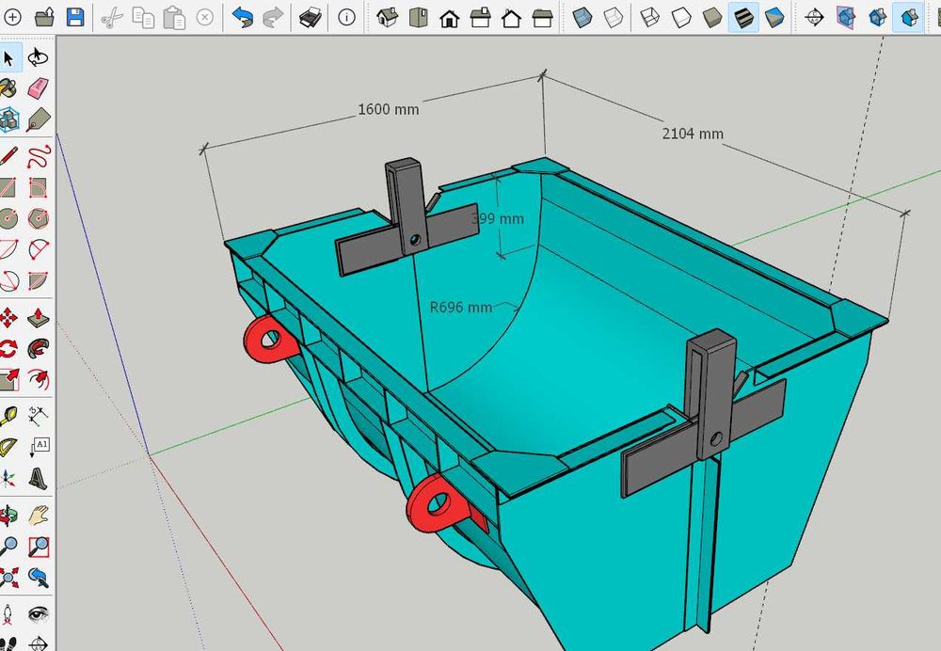This screenshot has width=941, height=651.
Task: Pick the Text label tool
Action: (x=38, y=447)
